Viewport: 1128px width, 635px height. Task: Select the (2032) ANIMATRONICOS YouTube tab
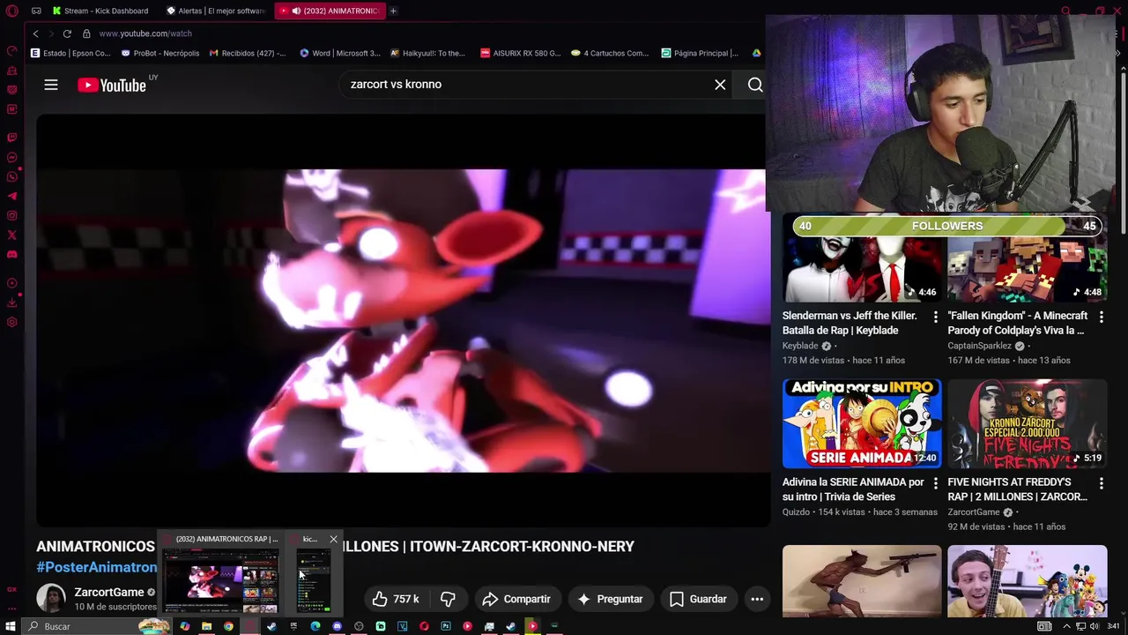[x=329, y=11]
